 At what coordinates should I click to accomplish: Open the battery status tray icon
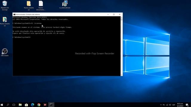click(164, 105)
